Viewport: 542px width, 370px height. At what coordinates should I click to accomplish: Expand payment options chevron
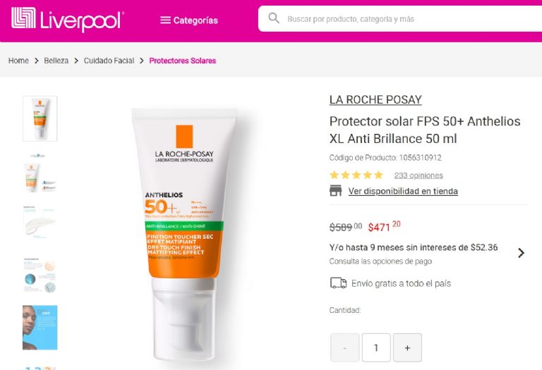(521, 253)
